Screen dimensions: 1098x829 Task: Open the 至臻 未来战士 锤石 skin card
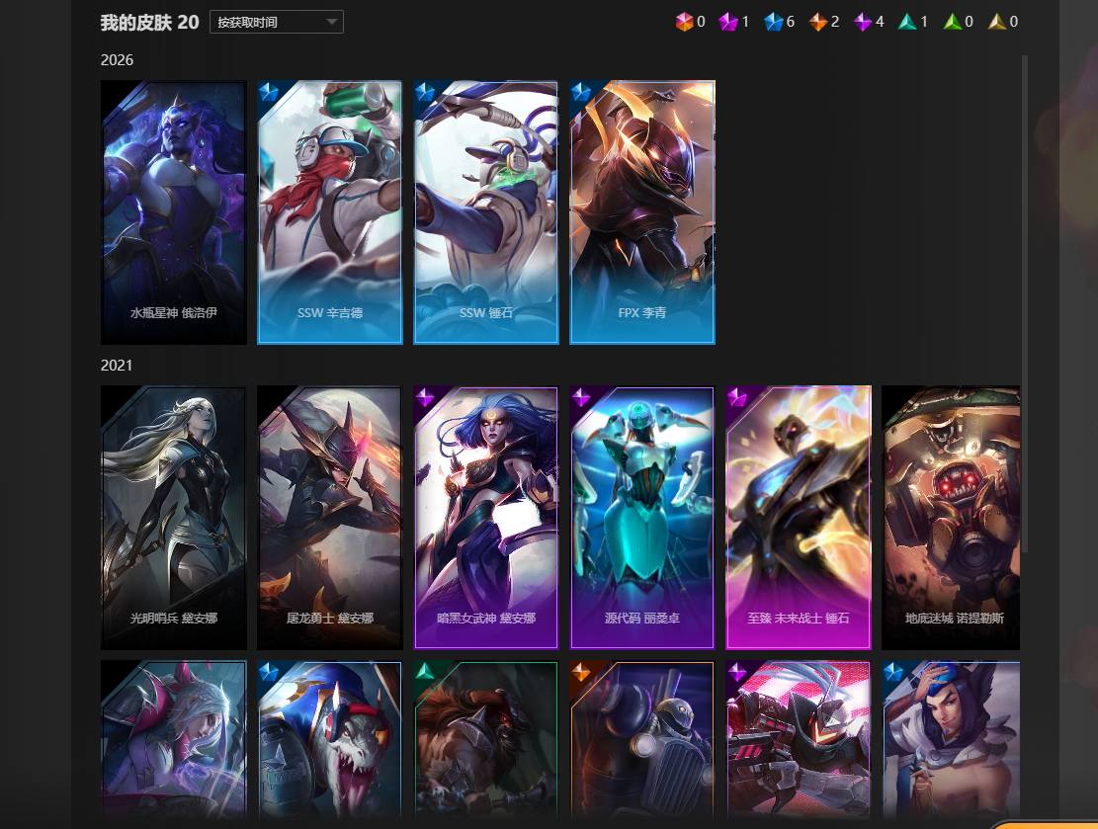[799, 518]
